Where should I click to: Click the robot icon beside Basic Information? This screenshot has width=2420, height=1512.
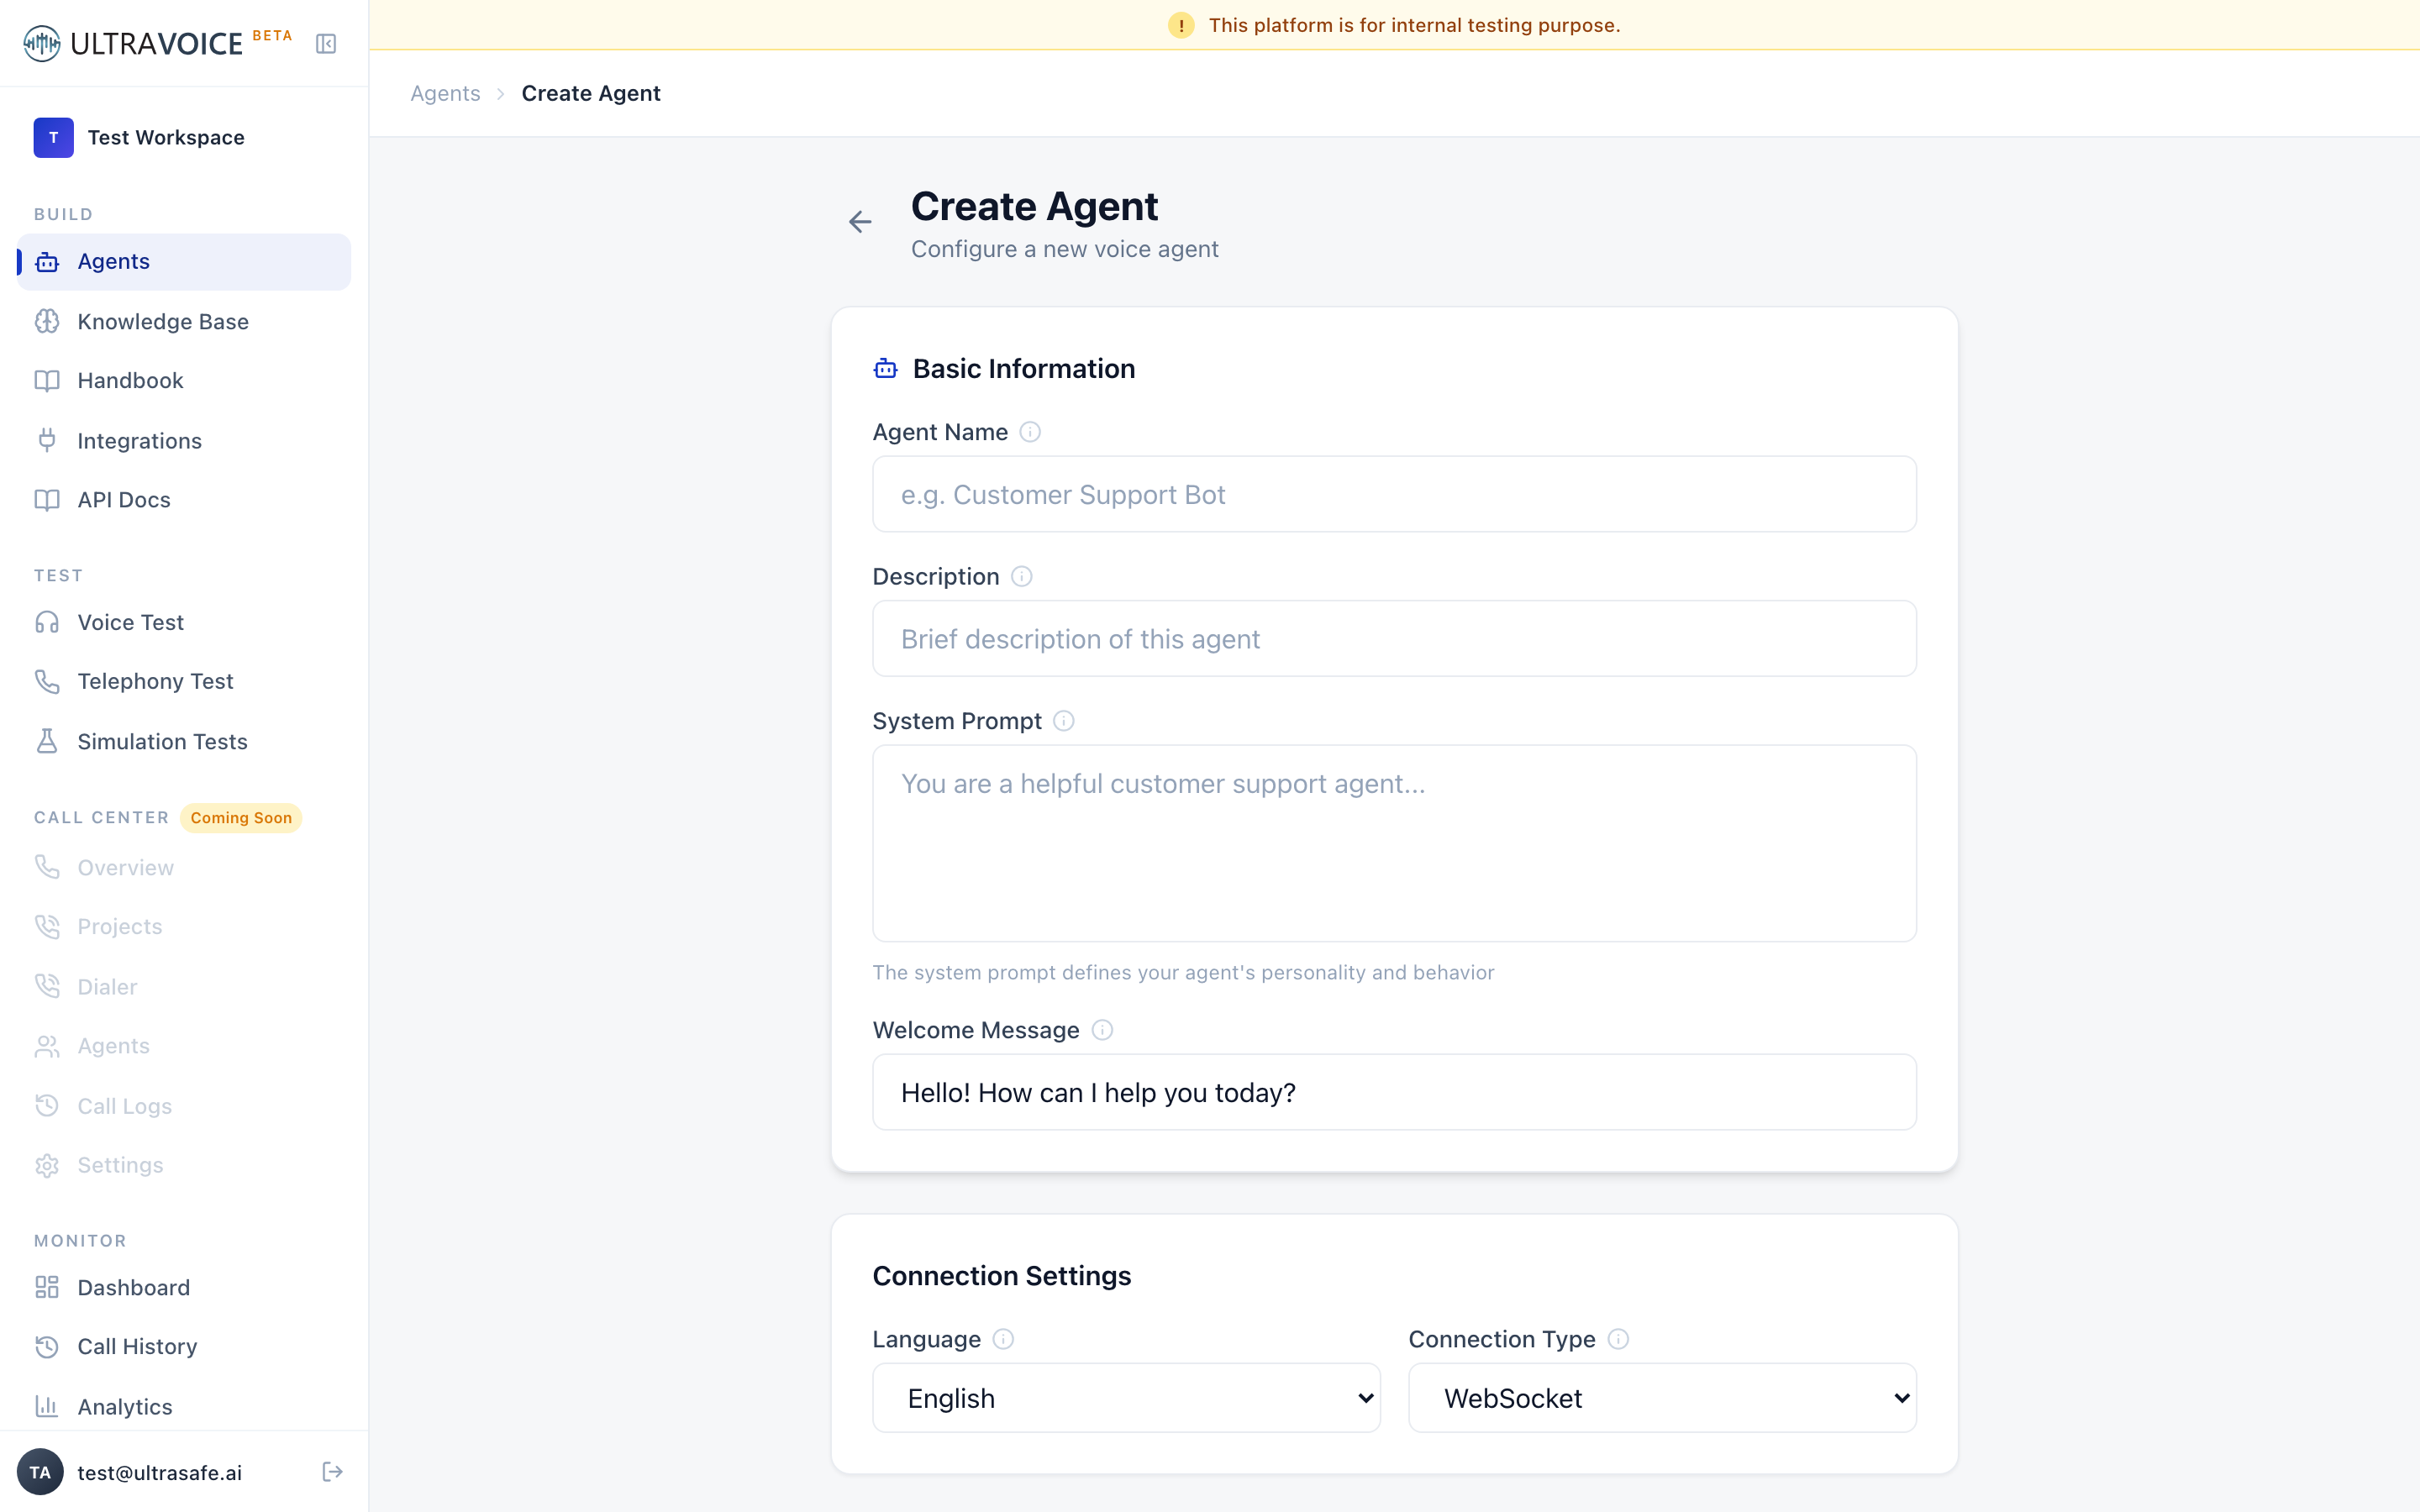pos(885,369)
